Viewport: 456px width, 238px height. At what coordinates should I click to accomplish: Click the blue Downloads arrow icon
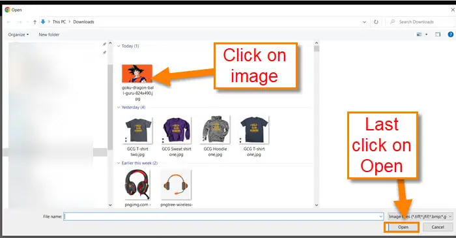(x=43, y=22)
